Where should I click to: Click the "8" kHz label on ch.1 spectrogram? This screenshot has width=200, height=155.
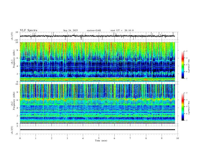[x=18, y=50]
